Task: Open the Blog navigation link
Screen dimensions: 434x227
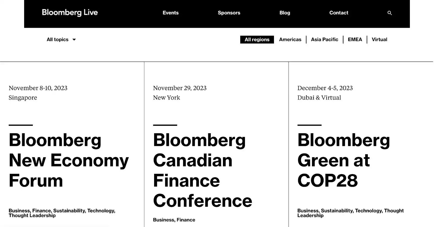Action: click(x=285, y=13)
